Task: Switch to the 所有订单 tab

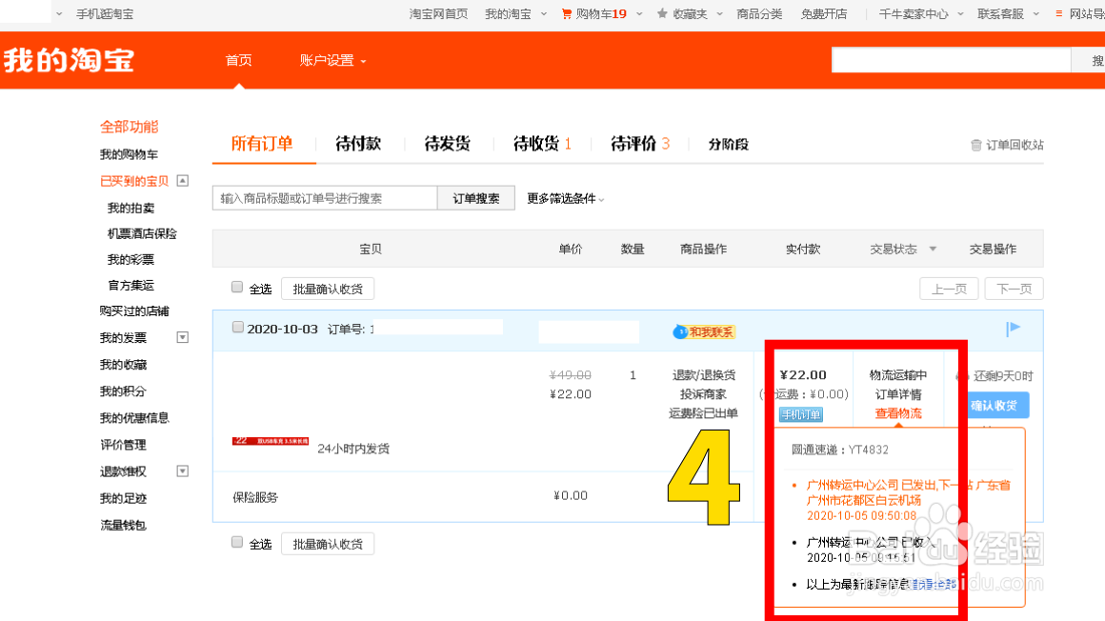Action: 262,144
